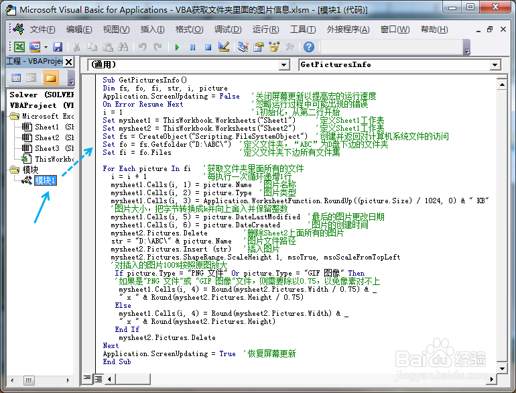The height and width of the screenshot is (393, 516).
Task: Collapse the 模块 folder
Action: pyautogui.click(x=15, y=170)
